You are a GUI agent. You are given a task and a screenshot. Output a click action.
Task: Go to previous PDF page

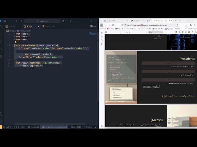click(x=115, y=32)
